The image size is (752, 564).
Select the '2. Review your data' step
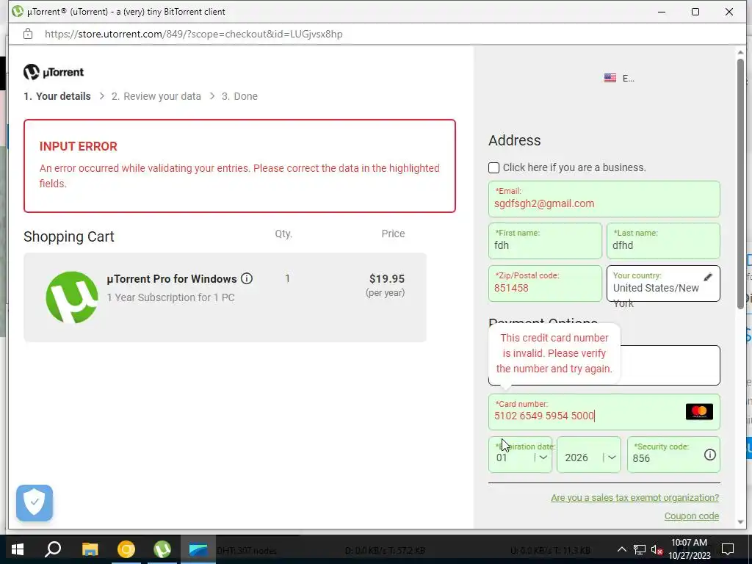[156, 96]
